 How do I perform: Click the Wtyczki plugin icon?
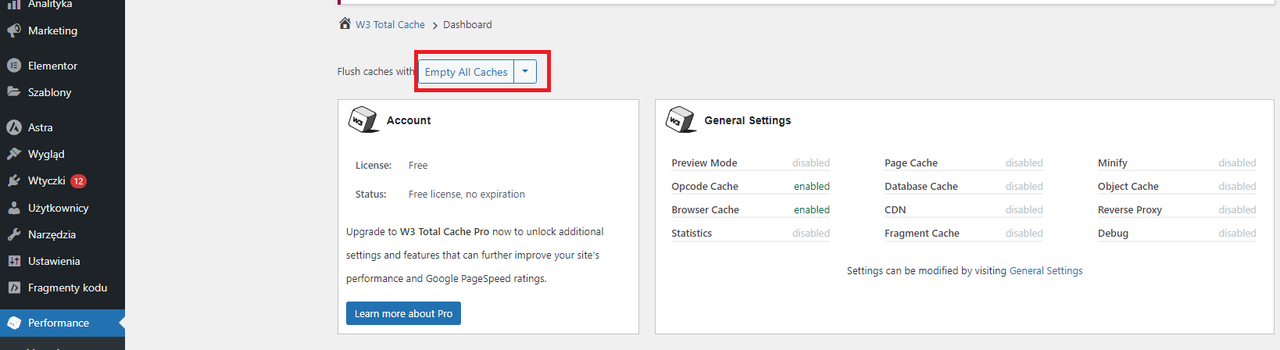[x=14, y=180]
